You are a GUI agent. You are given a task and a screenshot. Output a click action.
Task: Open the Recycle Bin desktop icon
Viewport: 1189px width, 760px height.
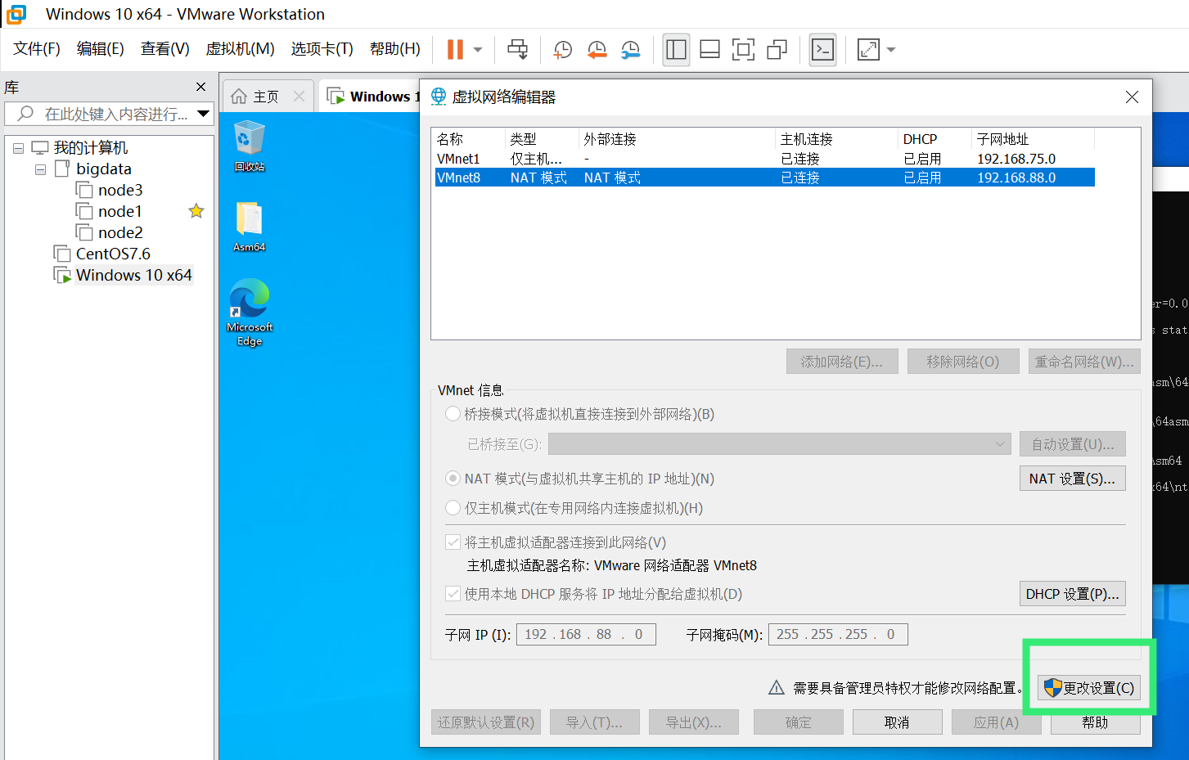tap(250, 146)
